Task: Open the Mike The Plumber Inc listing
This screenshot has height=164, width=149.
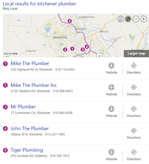Action: [x=34, y=85]
